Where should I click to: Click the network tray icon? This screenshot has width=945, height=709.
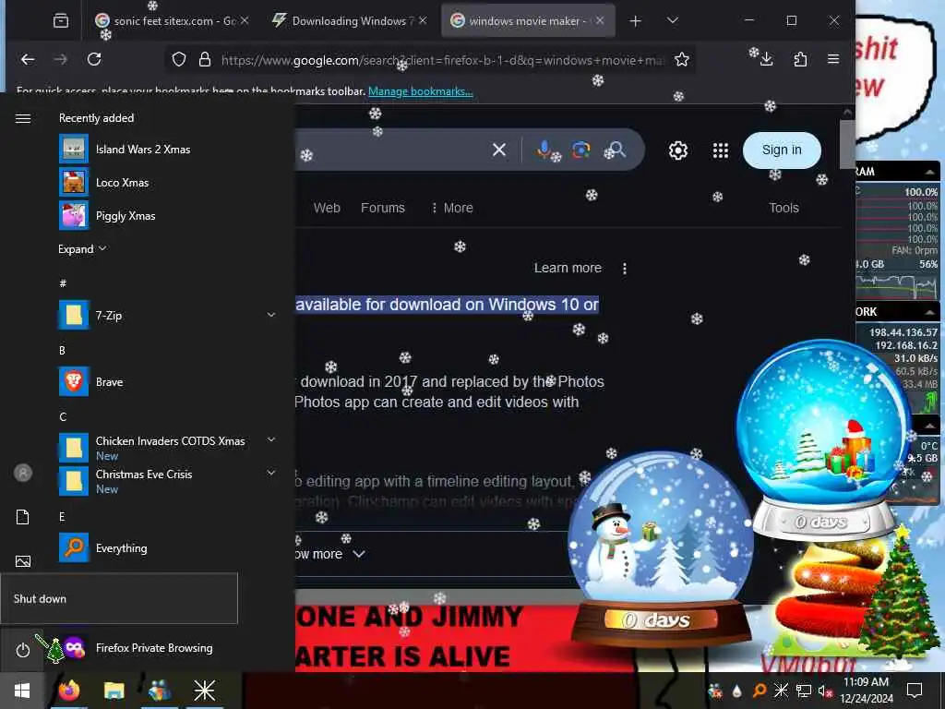(x=803, y=691)
